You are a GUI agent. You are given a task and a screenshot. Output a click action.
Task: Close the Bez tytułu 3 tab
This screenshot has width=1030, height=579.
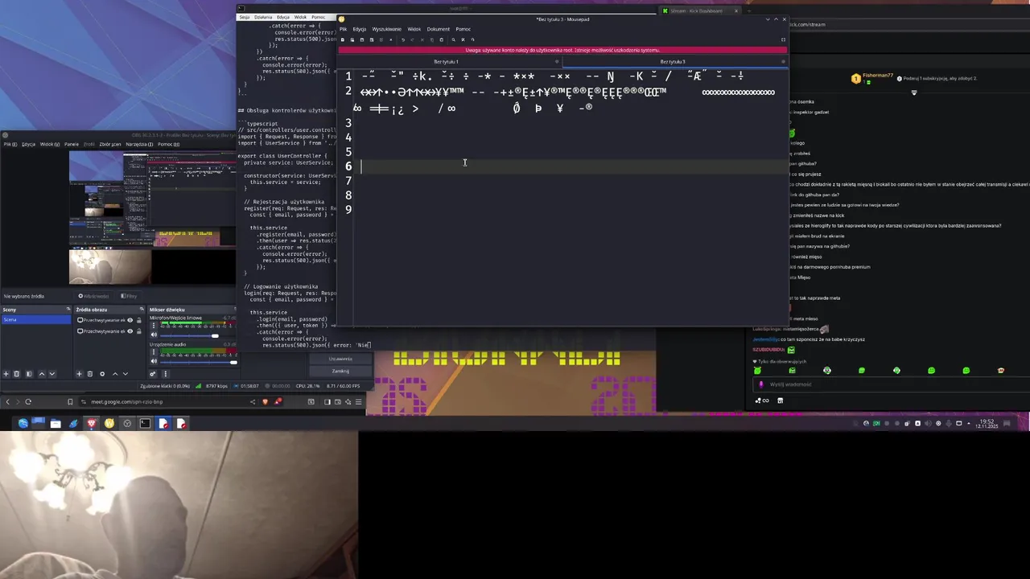782,62
